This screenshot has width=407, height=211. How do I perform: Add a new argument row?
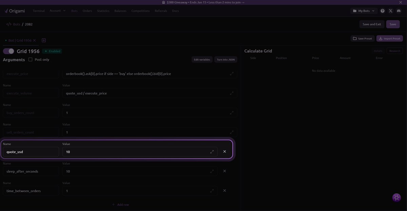click(120, 205)
